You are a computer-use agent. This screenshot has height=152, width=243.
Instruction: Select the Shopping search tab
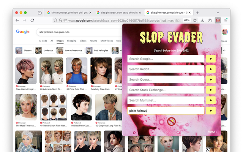(x=72, y=41)
